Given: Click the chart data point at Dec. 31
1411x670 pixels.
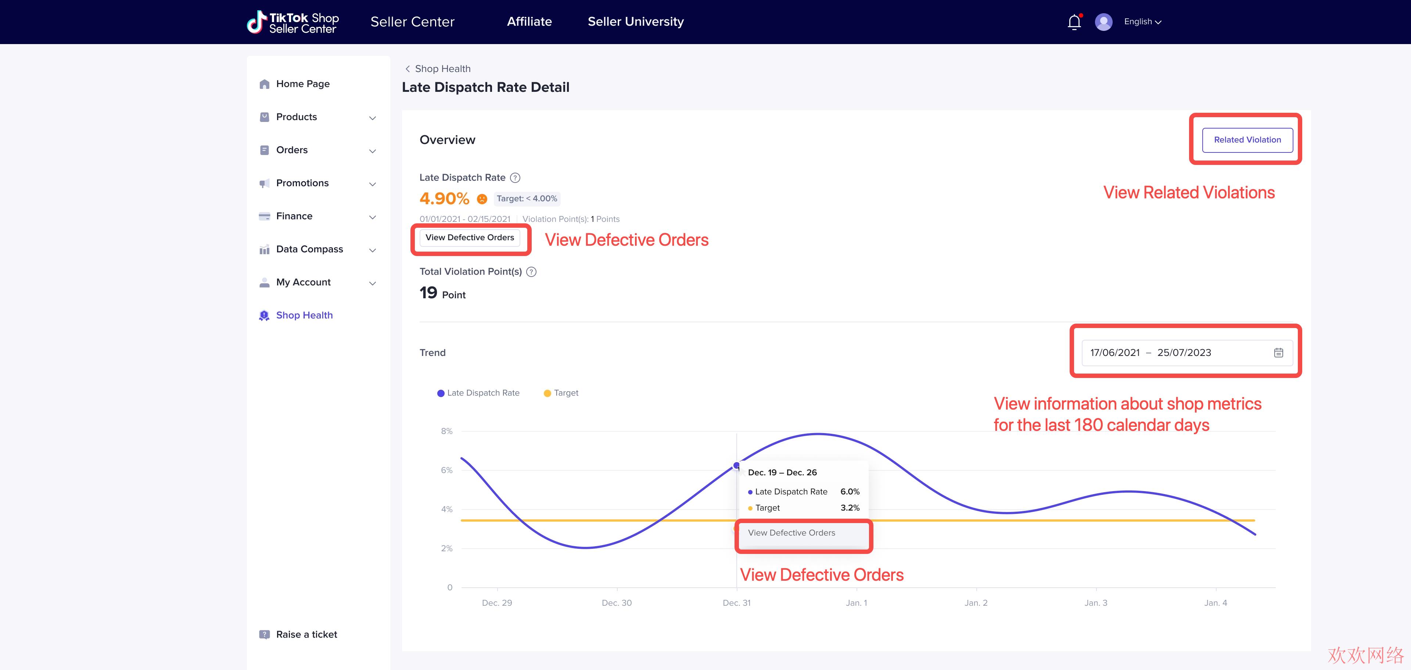Looking at the screenshot, I should (x=737, y=466).
